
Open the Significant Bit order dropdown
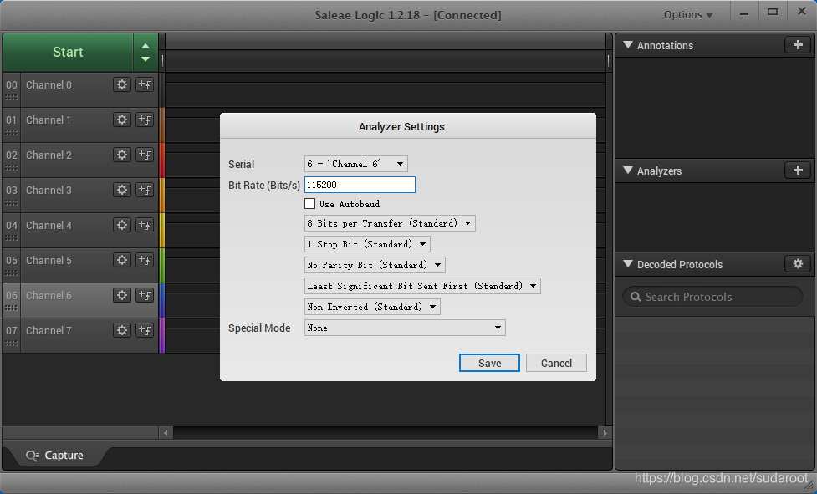(x=422, y=286)
